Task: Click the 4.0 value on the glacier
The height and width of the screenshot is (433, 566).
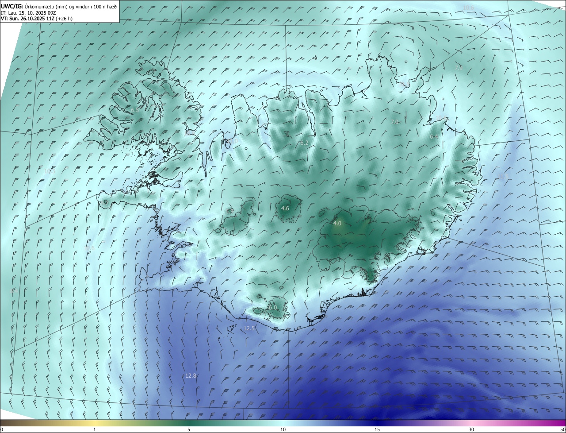Action: pyautogui.click(x=337, y=224)
